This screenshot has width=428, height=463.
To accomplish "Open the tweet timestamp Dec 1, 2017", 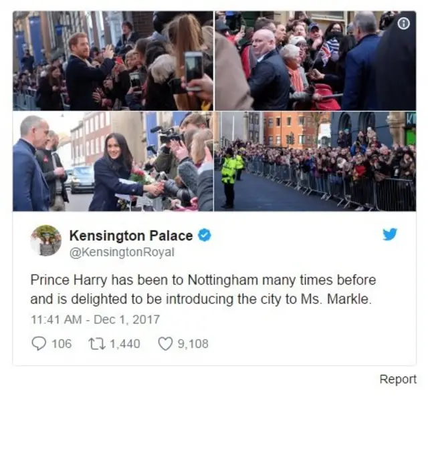I will pos(95,319).
